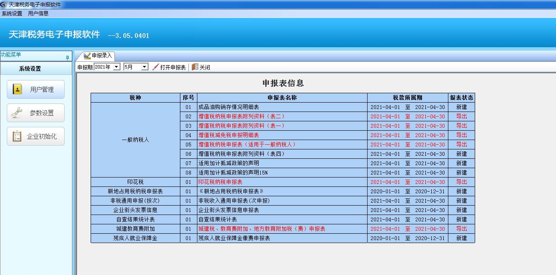556x275 pixels.
Task: Click the 税种 column header
Action: click(135, 98)
